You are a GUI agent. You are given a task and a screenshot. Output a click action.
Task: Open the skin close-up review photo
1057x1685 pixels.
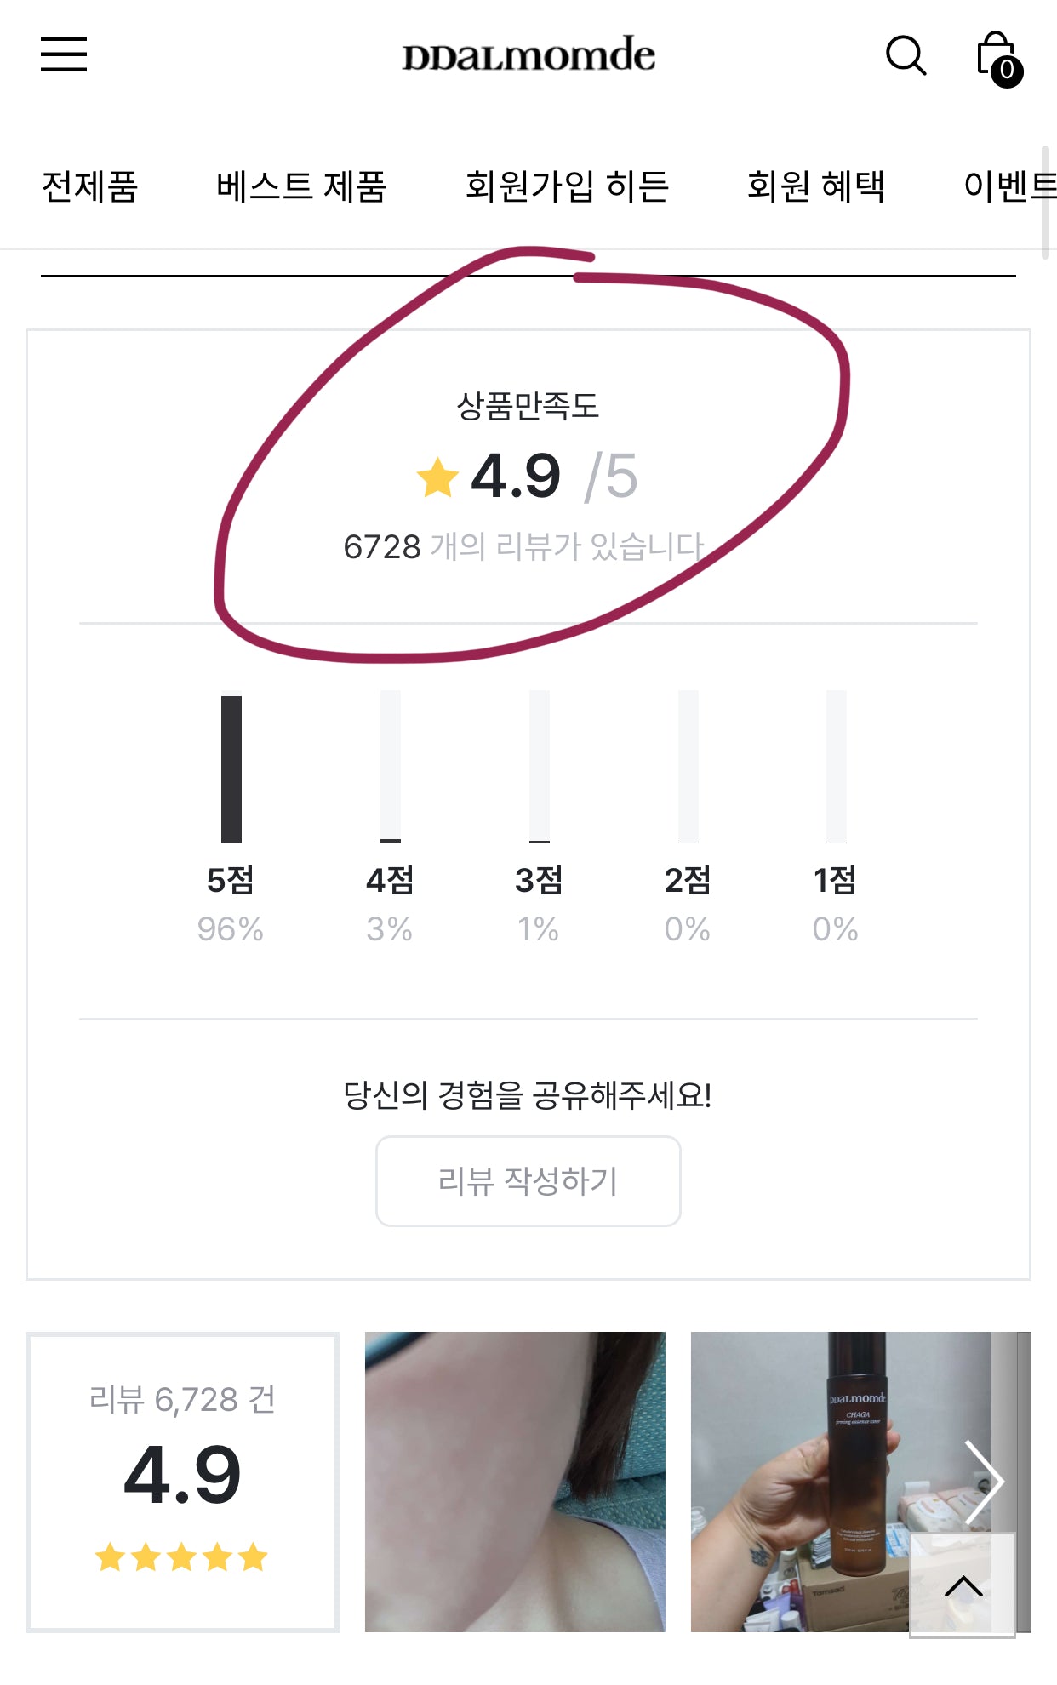point(515,1482)
